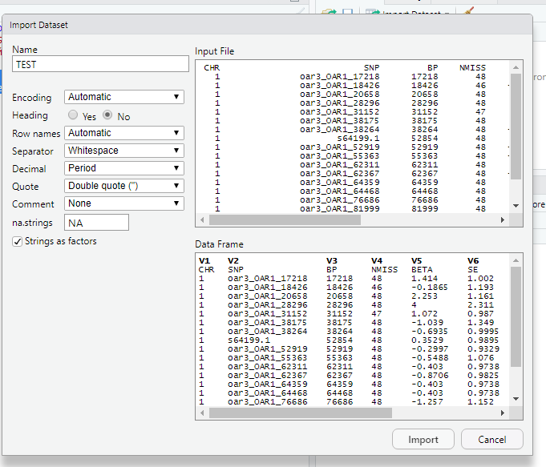Viewport: 546px width, 467px height.
Task: Click value 2.311 in SE column
Action: tap(480, 305)
